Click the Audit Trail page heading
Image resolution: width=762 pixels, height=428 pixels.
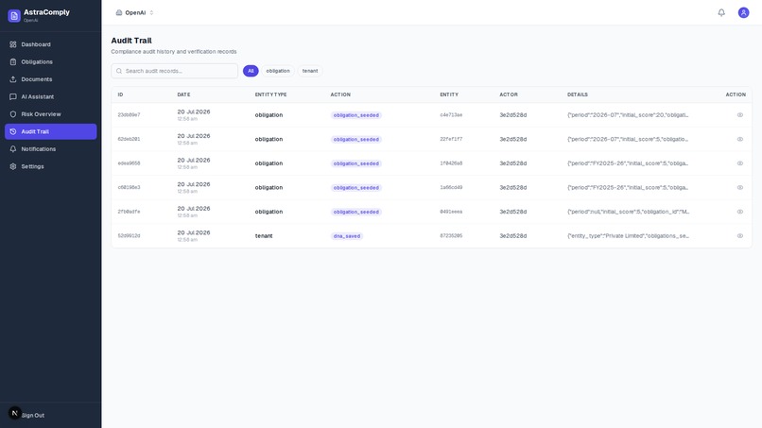click(131, 41)
